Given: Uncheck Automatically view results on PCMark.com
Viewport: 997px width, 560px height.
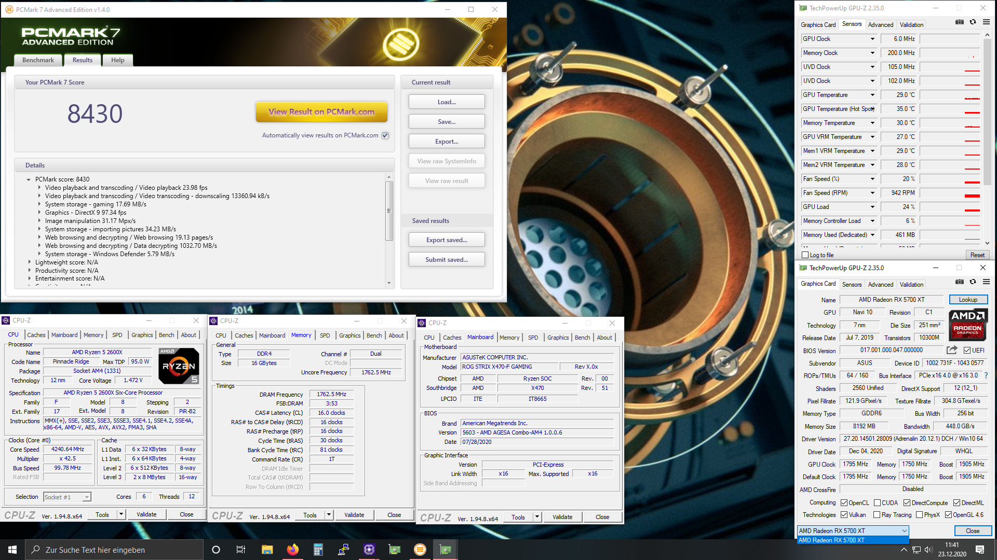Looking at the screenshot, I should (x=385, y=135).
